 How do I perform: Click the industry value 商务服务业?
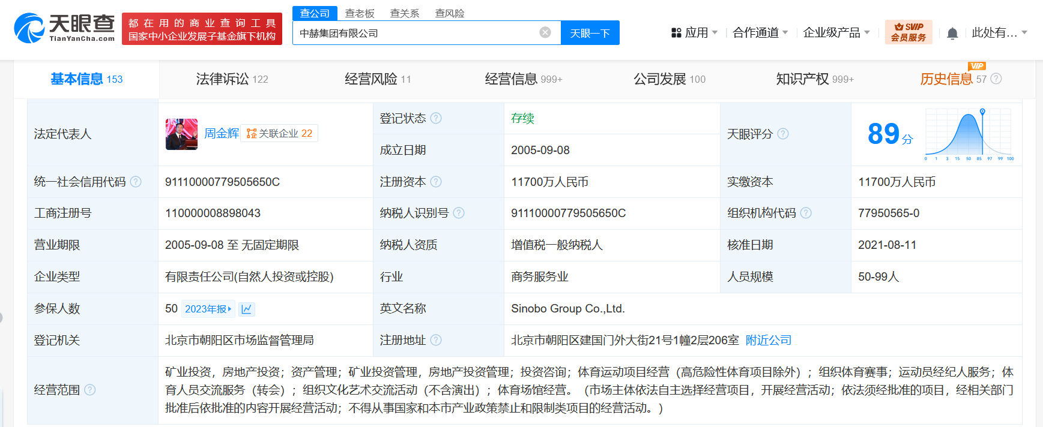[539, 276]
